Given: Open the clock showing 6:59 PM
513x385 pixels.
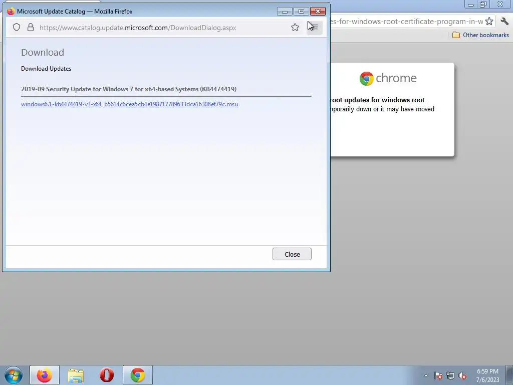Looking at the screenshot, I should pyautogui.click(x=487, y=375).
